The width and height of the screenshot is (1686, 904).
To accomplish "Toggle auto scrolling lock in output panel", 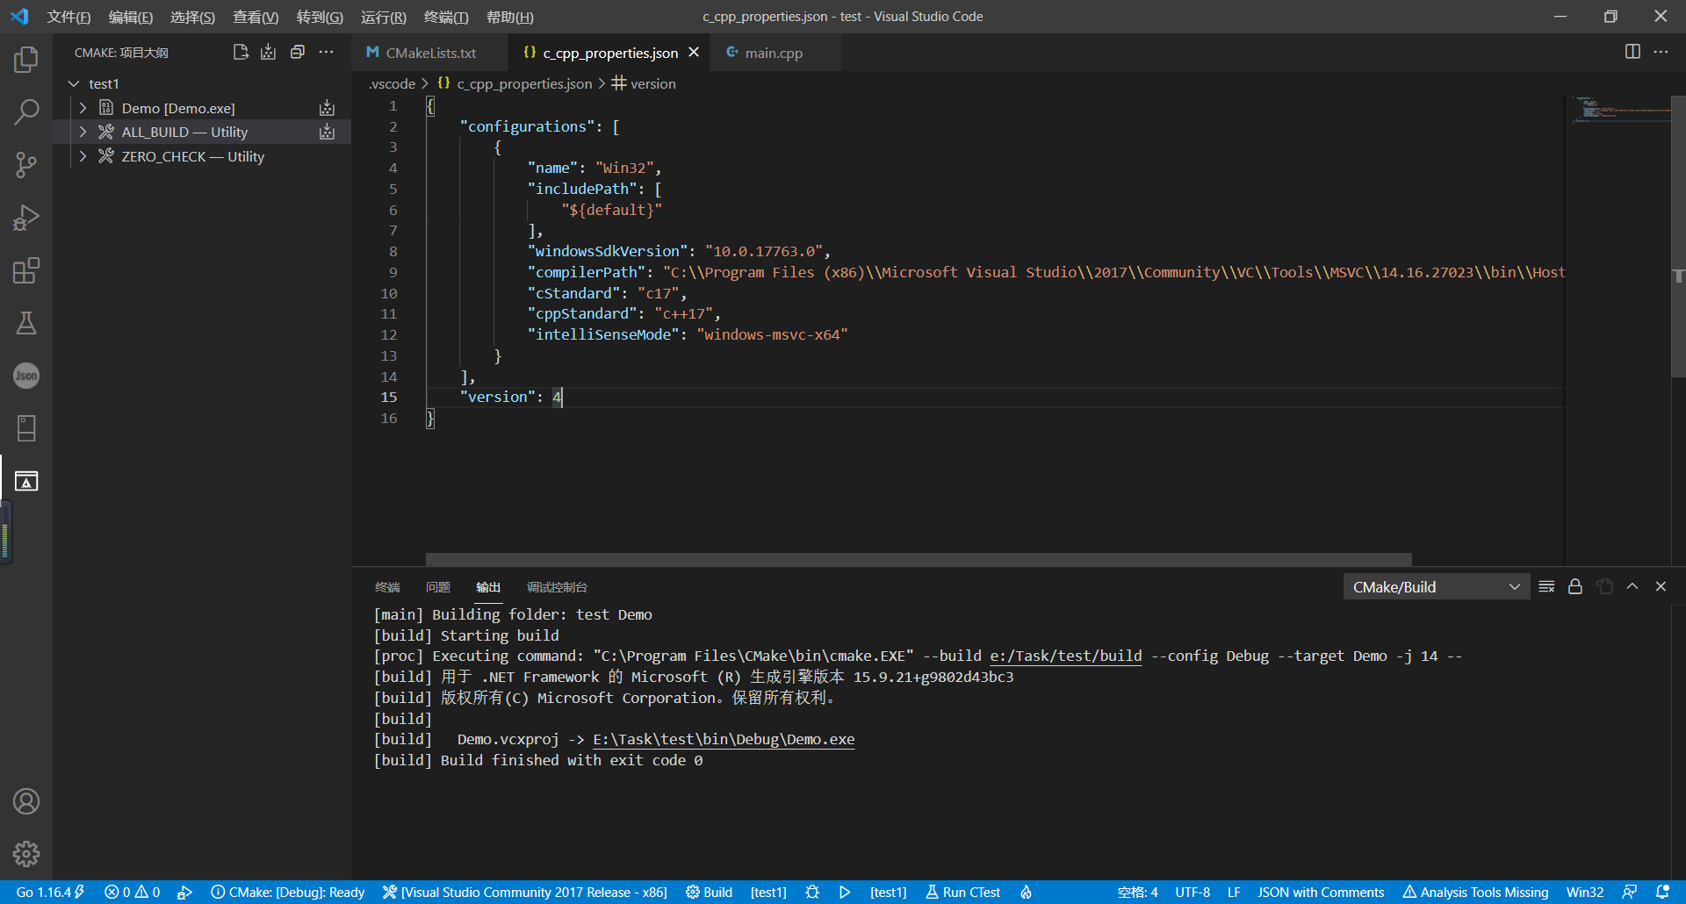I will (1574, 586).
